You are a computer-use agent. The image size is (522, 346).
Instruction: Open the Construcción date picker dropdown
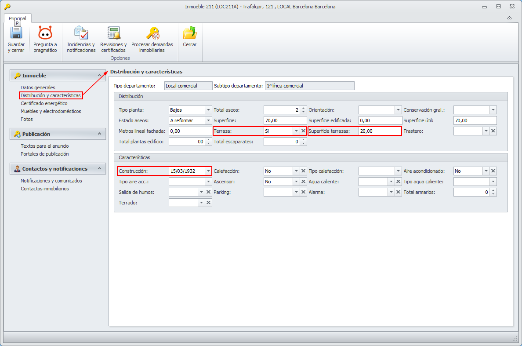pos(208,171)
